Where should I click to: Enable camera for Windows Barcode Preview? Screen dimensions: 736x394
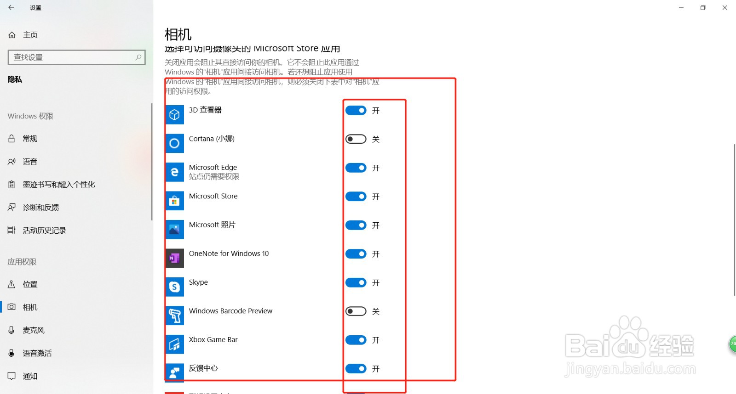356,311
